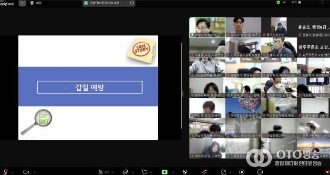Click the green share screen icon
Viewport: 330px width, 175px height.
coord(165,172)
